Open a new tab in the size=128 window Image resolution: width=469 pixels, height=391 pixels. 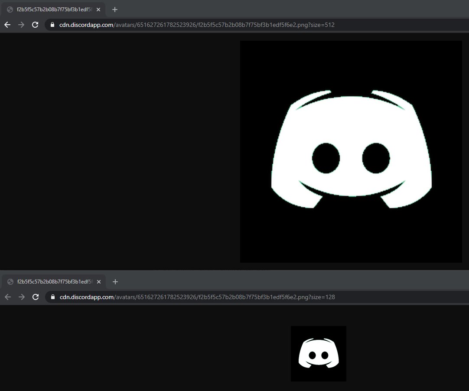point(115,282)
